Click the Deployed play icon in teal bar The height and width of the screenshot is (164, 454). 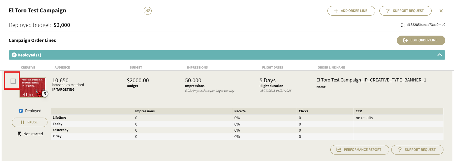pyautogui.click(x=14, y=55)
